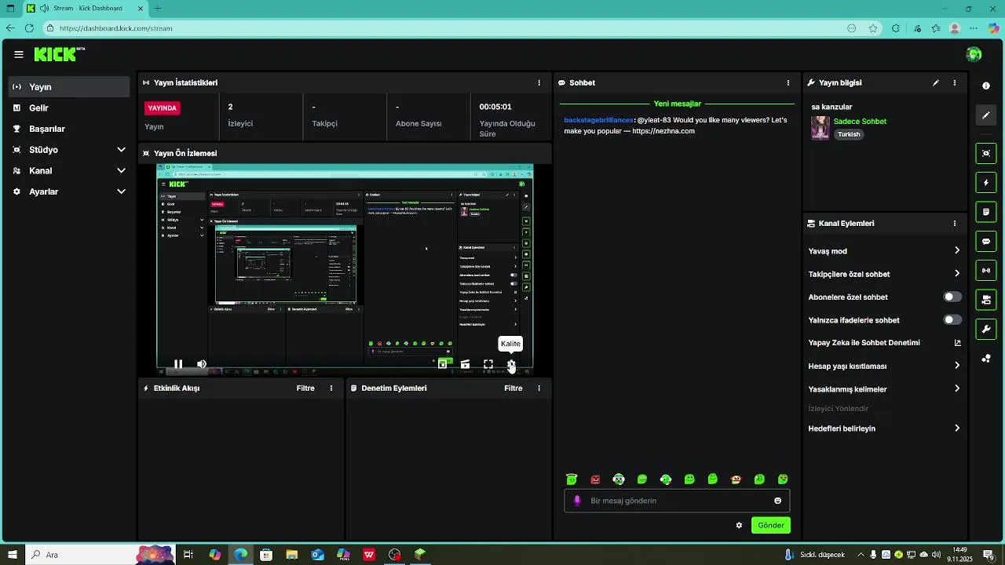This screenshot has width=1005, height=565.
Task: Toggle the broadcast signal widget icon in right rail
Action: 986,271
